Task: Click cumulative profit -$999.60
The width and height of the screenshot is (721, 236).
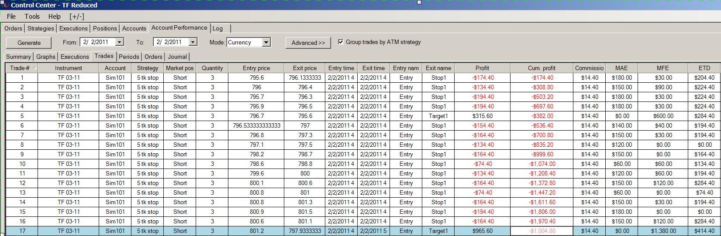Action: (x=542, y=154)
